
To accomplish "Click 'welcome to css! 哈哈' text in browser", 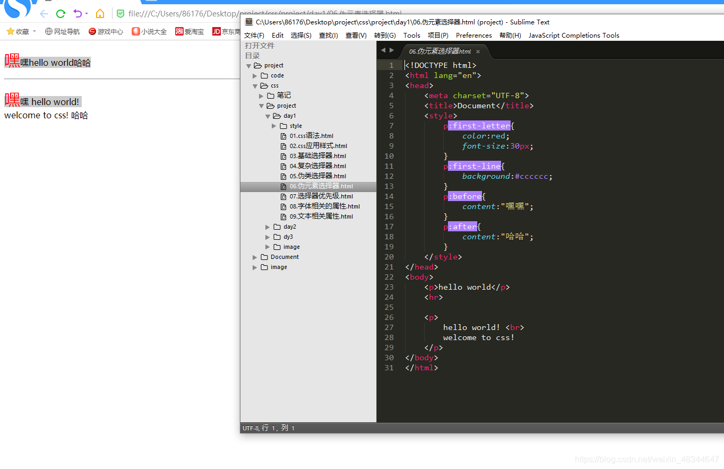I will point(46,115).
